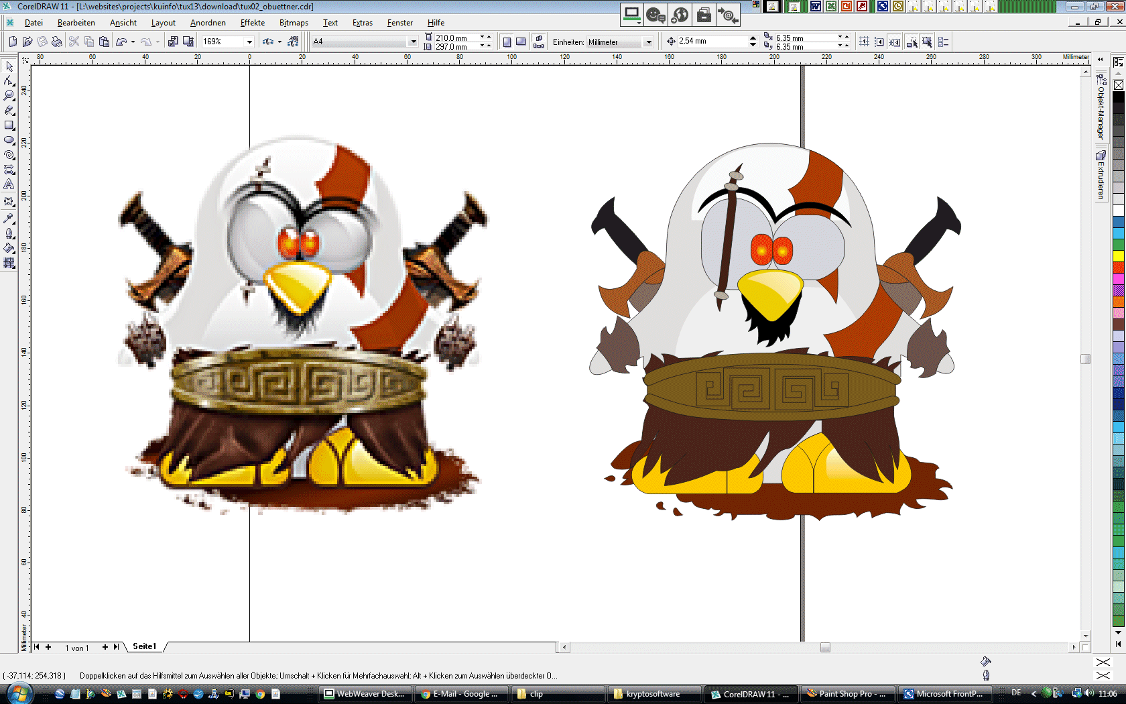
Task: Select the Outline pen tool
Action: 9,233
